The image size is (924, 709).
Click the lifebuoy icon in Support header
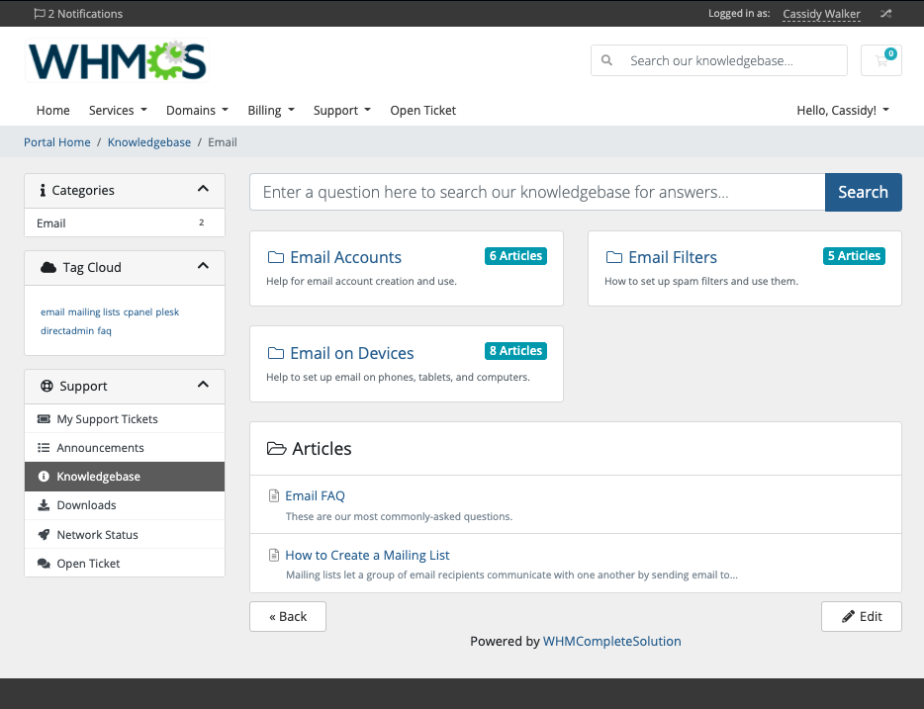click(x=46, y=386)
